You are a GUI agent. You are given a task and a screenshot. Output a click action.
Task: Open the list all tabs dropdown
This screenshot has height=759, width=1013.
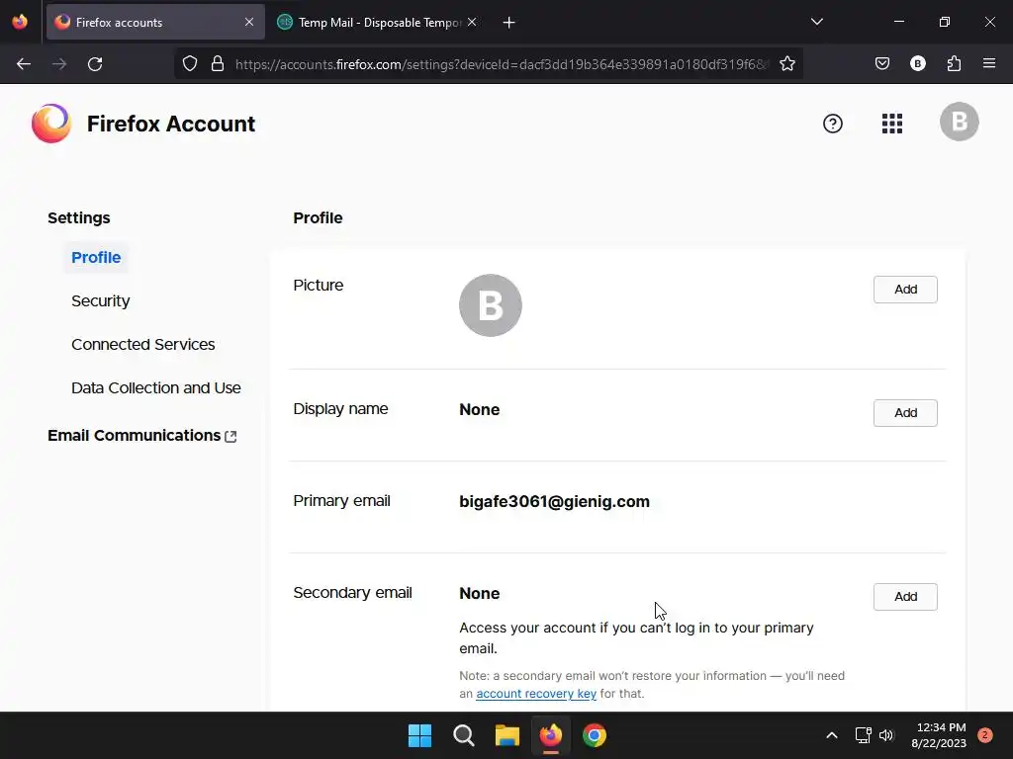(x=816, y=22)
